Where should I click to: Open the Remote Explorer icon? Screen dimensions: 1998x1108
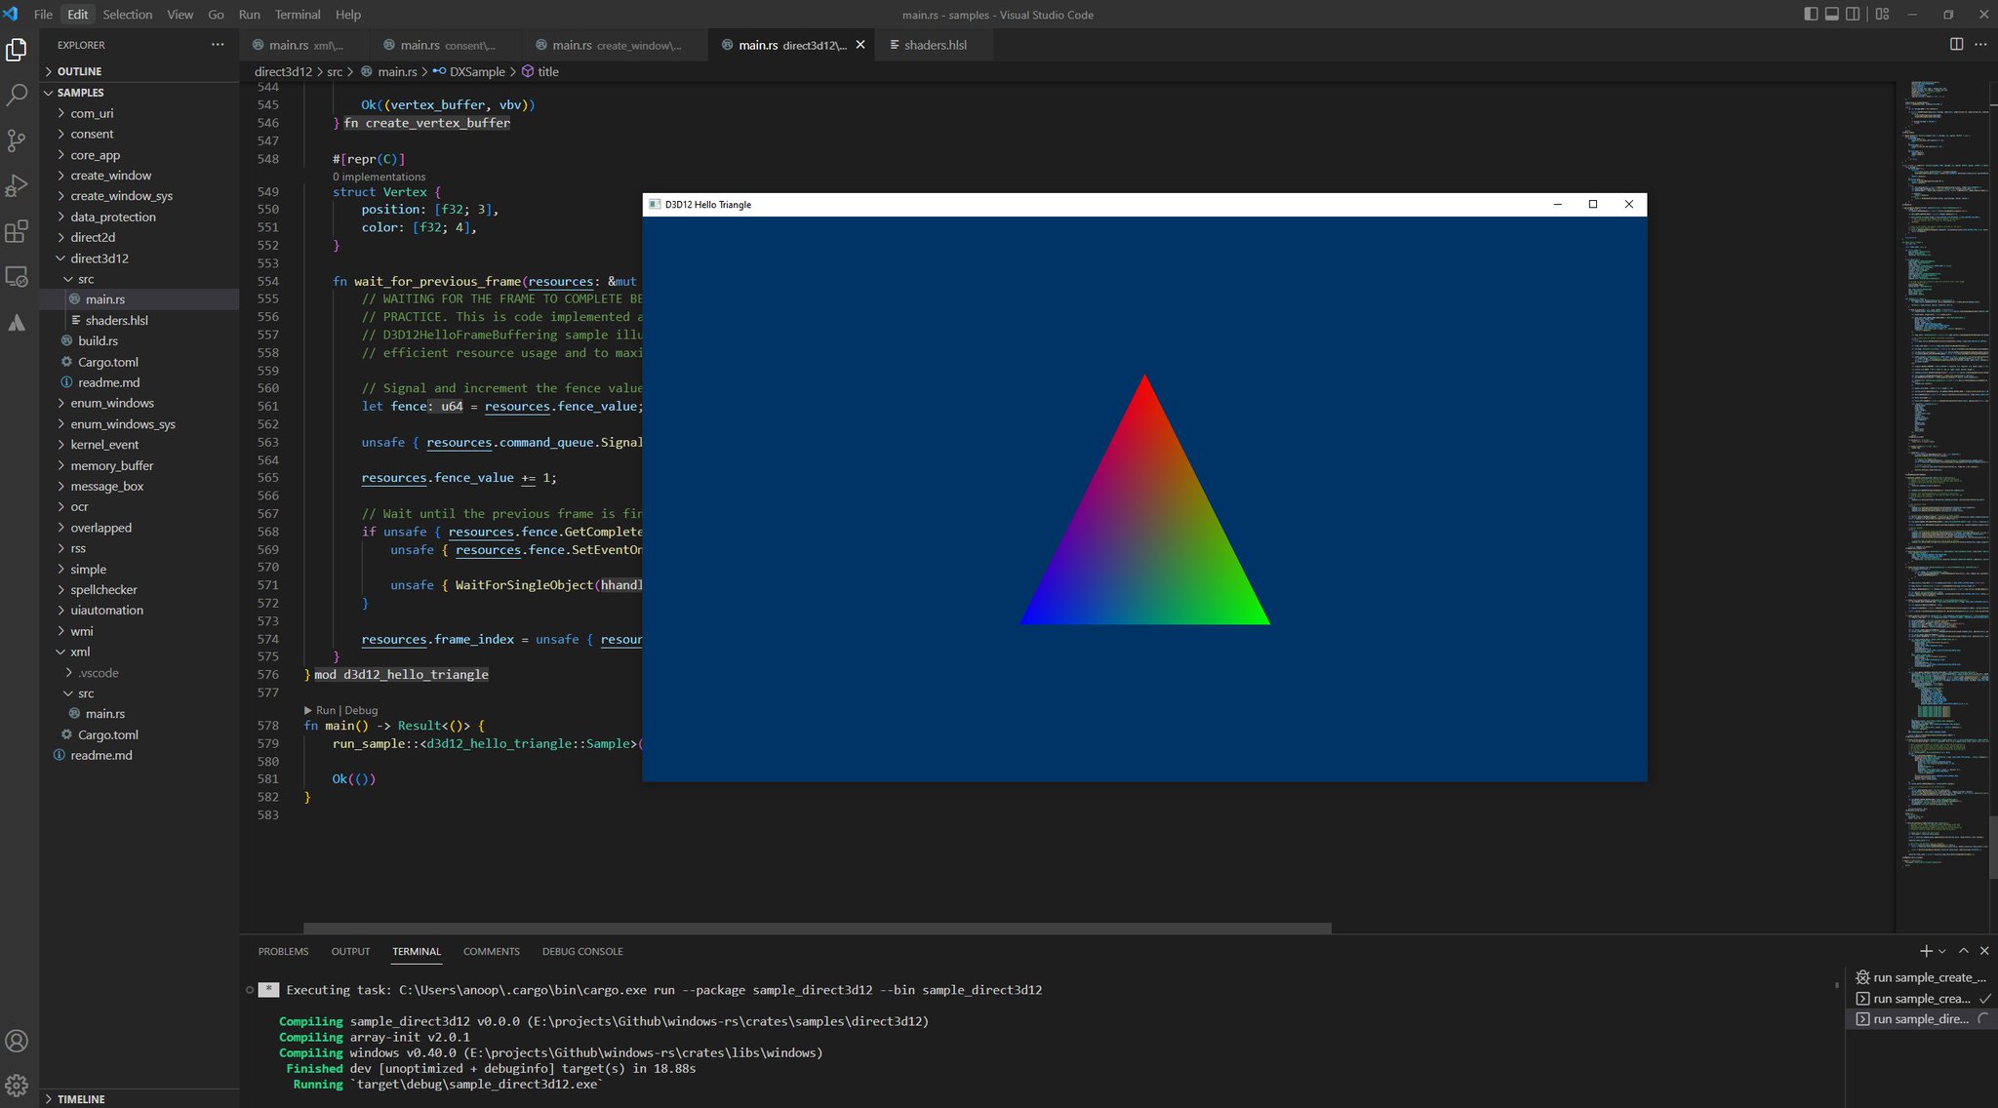(17, 277)
